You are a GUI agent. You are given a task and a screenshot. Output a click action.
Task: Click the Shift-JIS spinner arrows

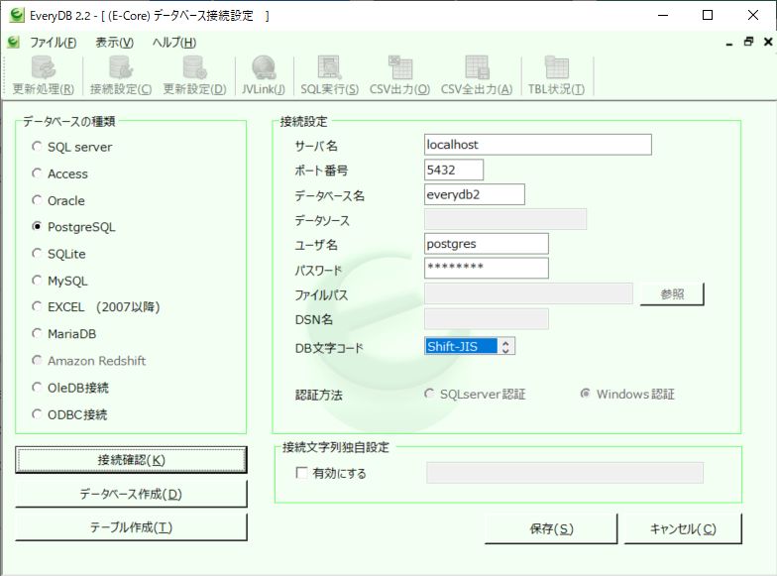[x=505, y=346]
